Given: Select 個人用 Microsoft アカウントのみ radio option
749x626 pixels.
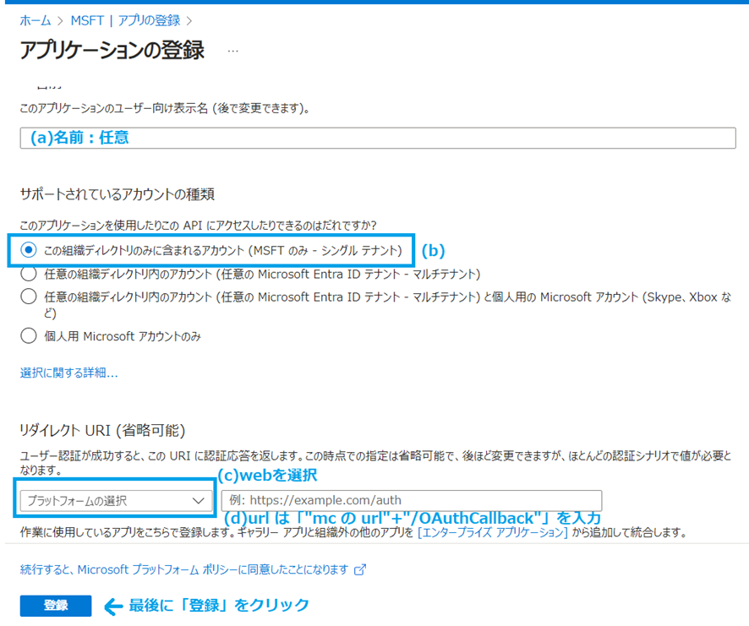Looking at the screenshot, I should click(29, 335).
